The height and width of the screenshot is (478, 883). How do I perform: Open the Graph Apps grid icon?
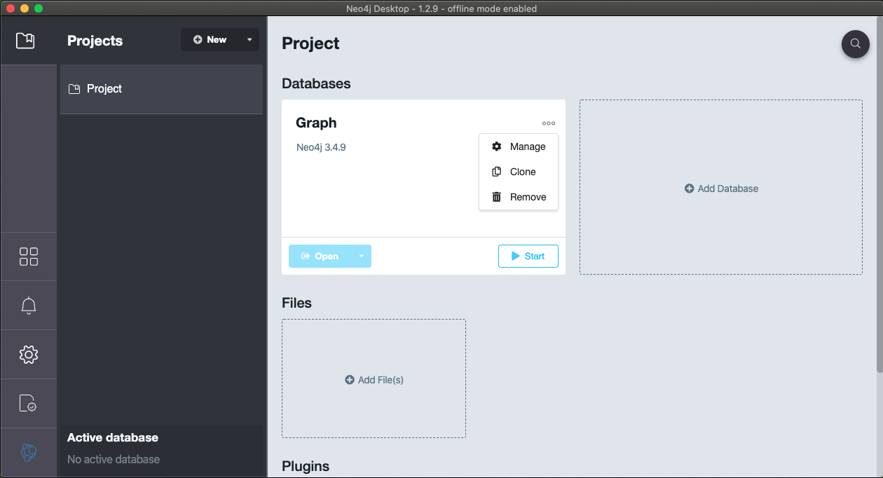29,257
